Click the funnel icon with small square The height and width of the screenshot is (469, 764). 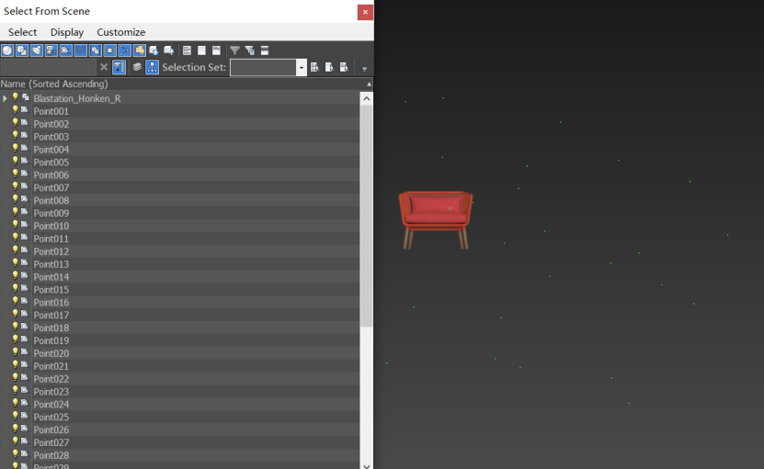click(x=249, y=50)
